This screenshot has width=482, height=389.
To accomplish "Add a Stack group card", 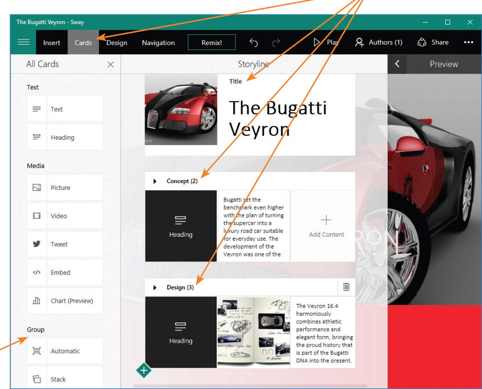I will [65, 378].
